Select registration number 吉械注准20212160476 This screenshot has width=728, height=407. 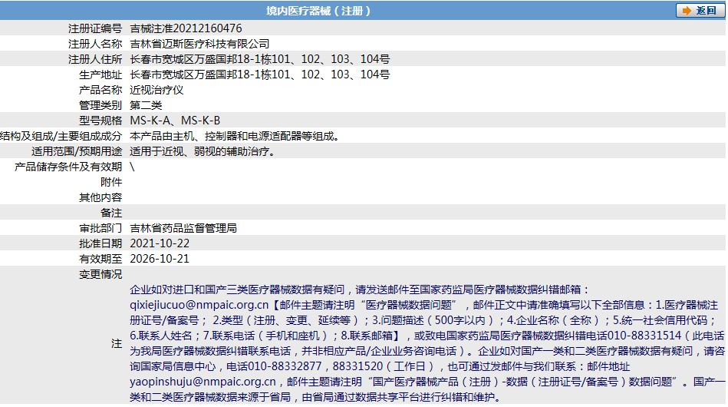tap(186, 28)
